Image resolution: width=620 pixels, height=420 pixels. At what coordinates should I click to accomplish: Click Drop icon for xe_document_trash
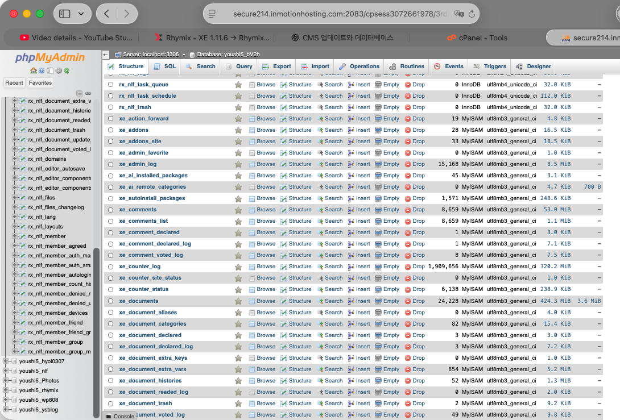tap(408, 404)
